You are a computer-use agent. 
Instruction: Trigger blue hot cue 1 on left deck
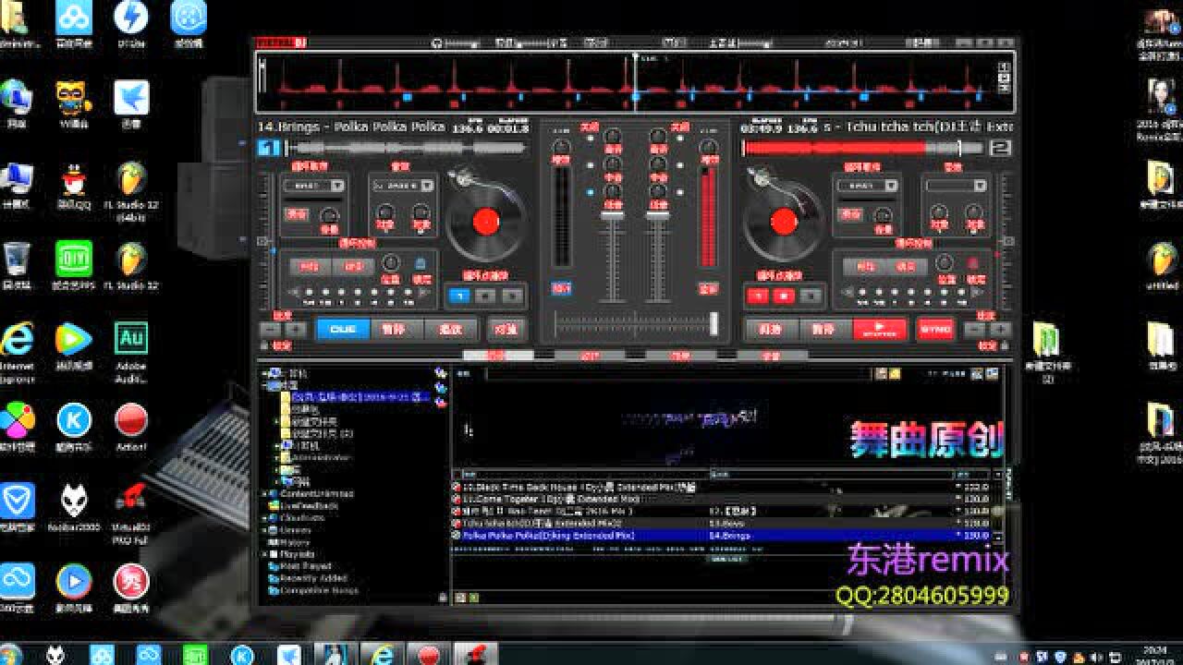click(x=459, y=296)
